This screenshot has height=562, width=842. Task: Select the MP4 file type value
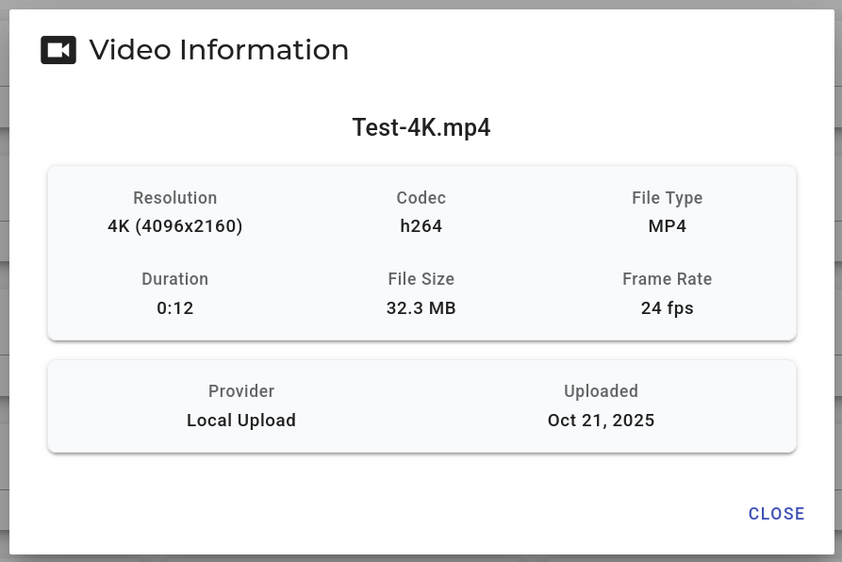click(x=667, y=226)
